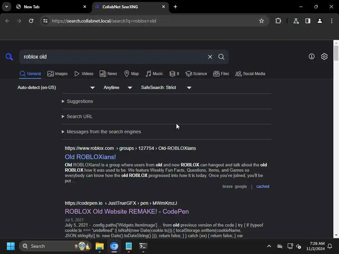Click the page vertical scrollbar thumb
This screenshot has height=254, width=339.
tap(336, 53)
